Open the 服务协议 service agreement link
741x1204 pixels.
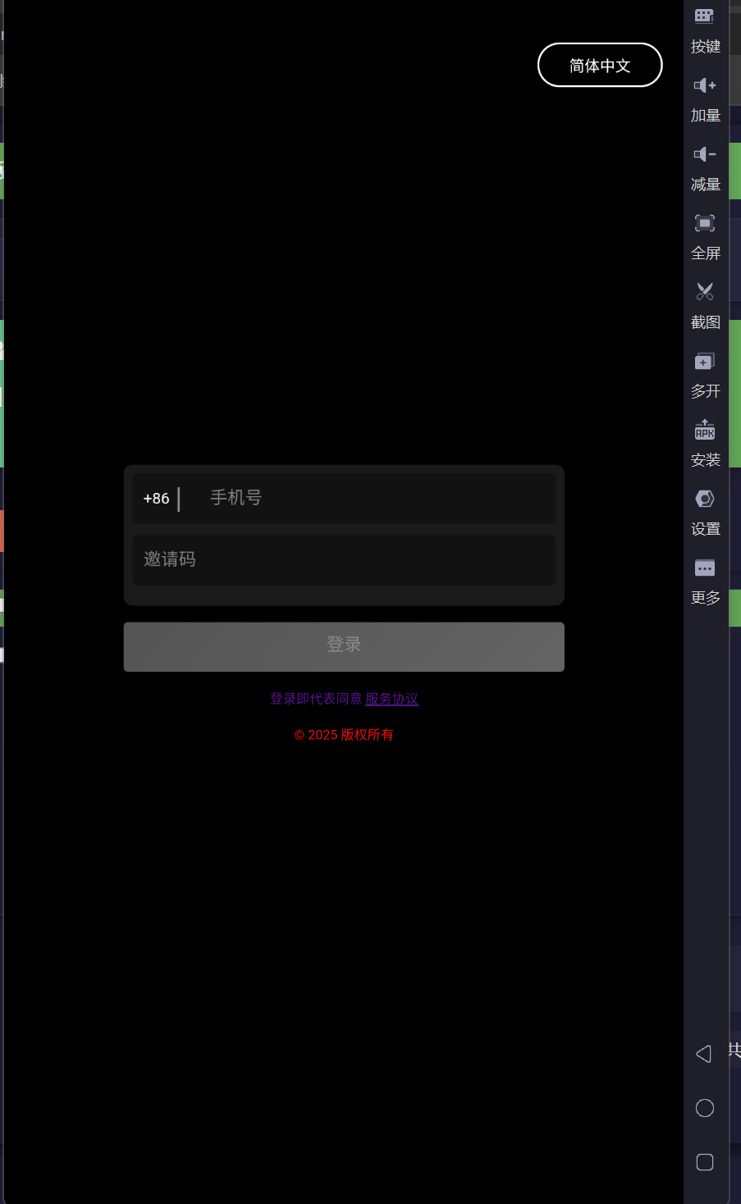(x=391, y=699)
